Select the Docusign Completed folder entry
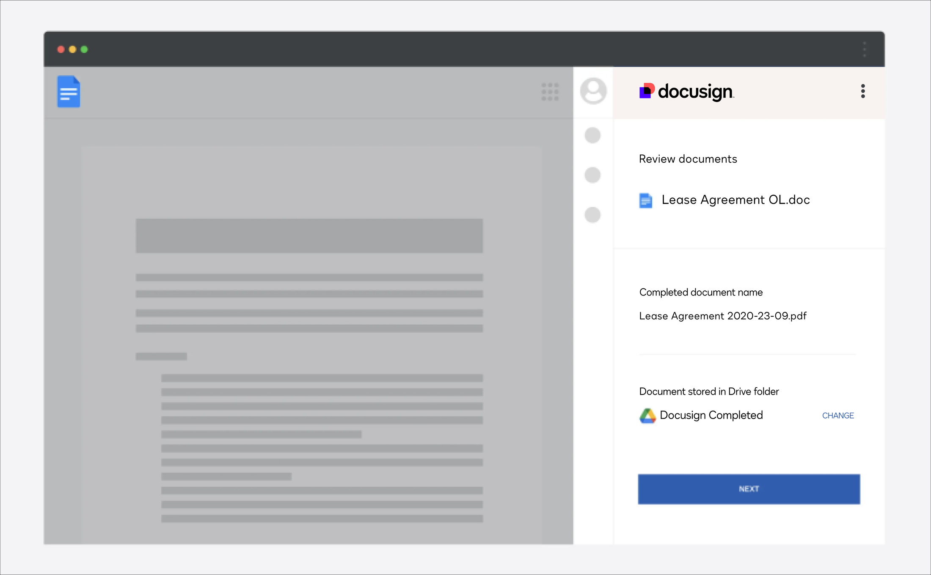The height and width of the screenshot is (575, 931). [711, 415]
